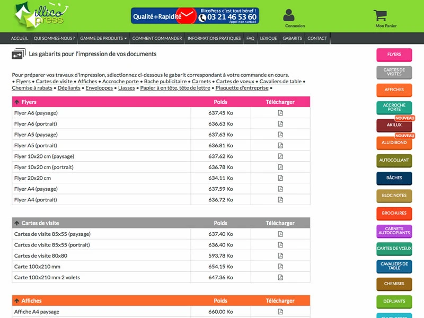Download the Affiche A4 paysage template
Image resolution: width=424 pixels, height=318 pixels.
tap(280, 312)
